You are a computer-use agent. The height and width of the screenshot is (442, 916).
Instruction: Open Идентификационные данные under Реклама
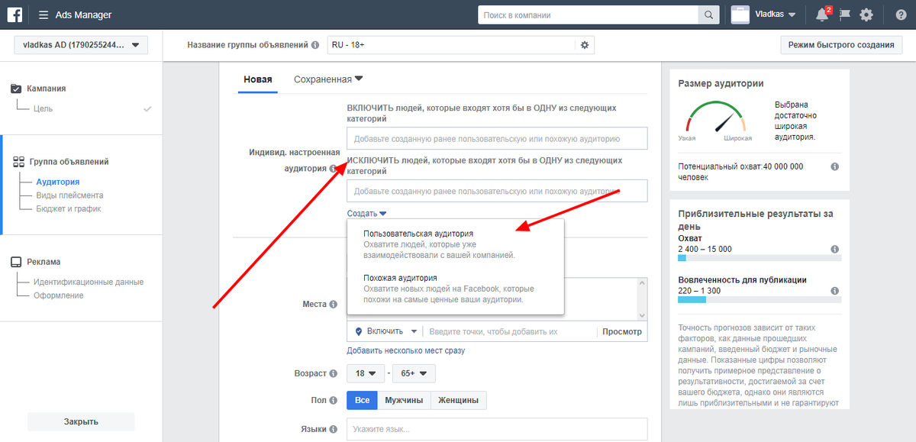pyautogui.click(x=88, y=282)
